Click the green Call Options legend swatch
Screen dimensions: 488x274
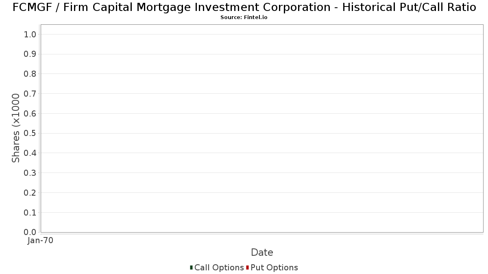[191, 268]
